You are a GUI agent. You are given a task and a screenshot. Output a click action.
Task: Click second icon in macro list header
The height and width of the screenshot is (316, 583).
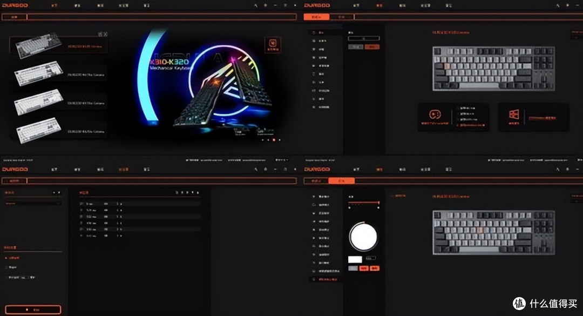point(59,192)
